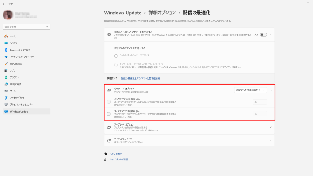Viewport: 313px width, 176px height.
Task: Click the search magnifier icon
Action: point(47,27)
